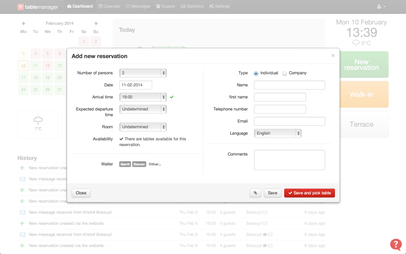
Task: Assign Gerrit as the waiter
Action: tap(125, 164)
